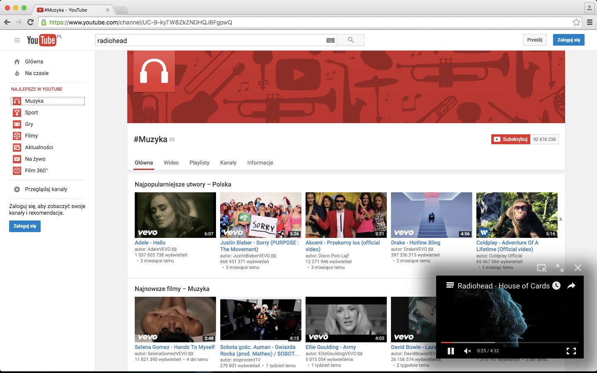The height and width of the screenshot is (373, 597).
Task: Unmute the mini player volume
Action: click(x=468, y=351)
